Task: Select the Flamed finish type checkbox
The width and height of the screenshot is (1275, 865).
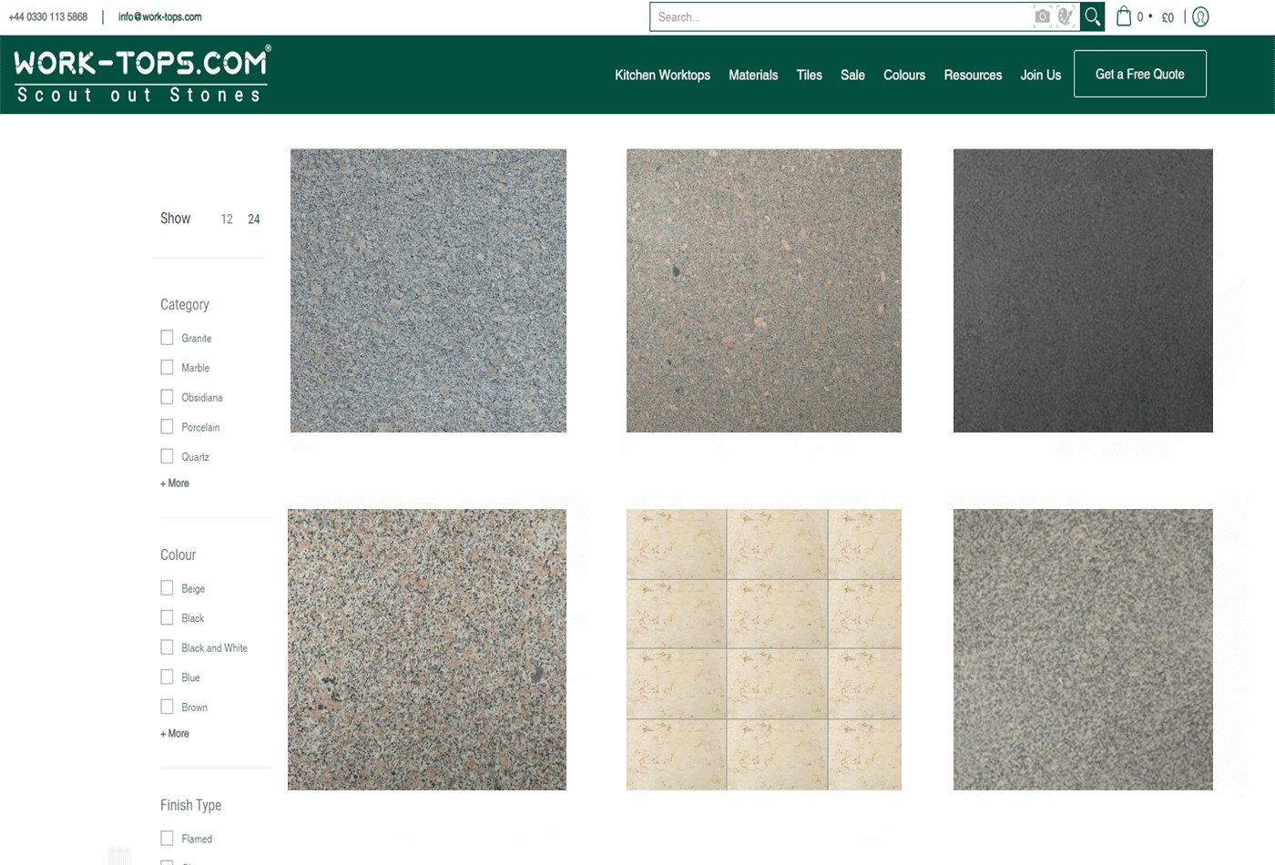Action: pyautogui.click(x=167, y=838)
